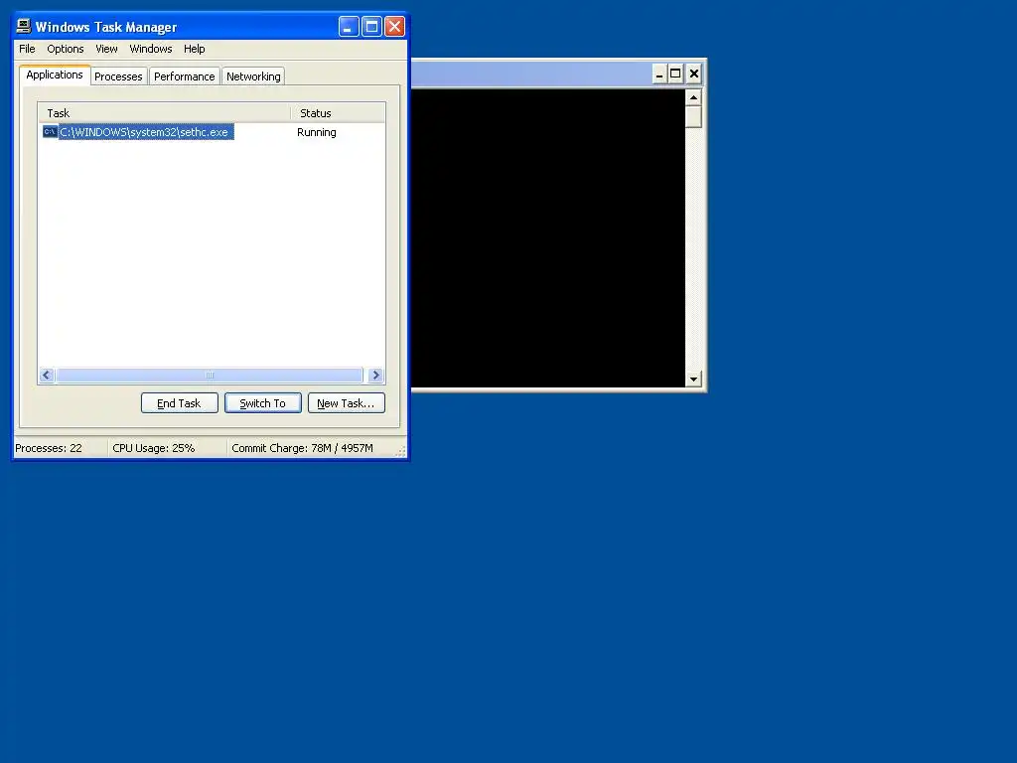Image resolution: width=1017 pixels, height=763 pixels.
Task: Maximize the black console window
Action: coord(675,74)
